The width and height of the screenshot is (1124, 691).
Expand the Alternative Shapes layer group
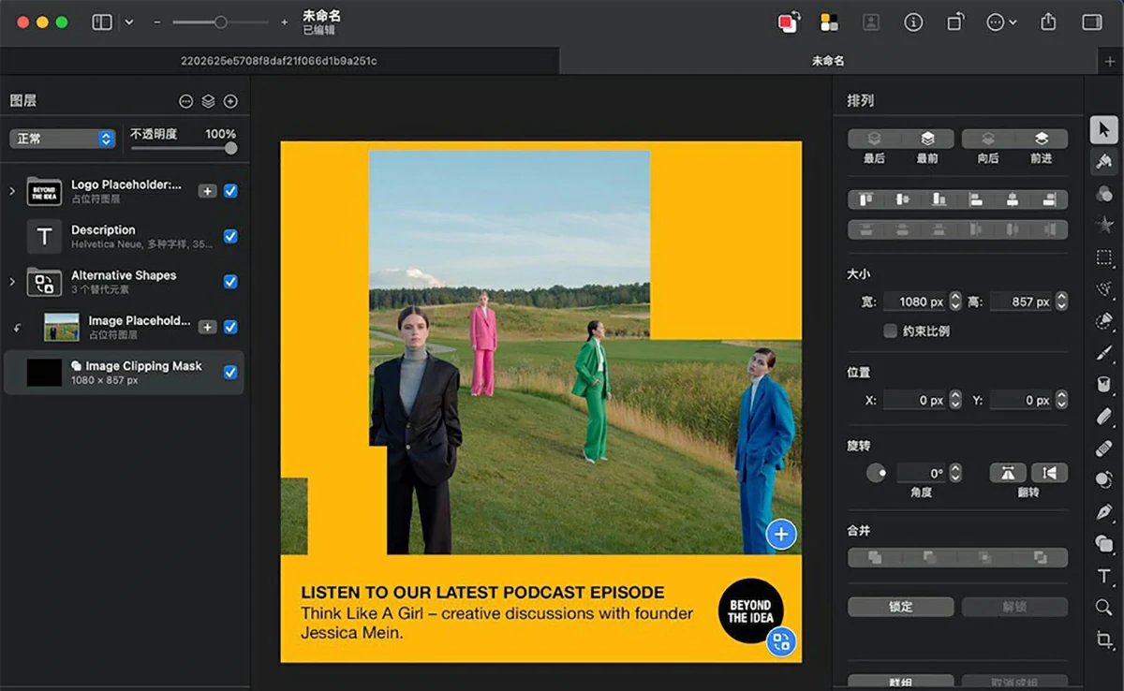click(12, 281)
